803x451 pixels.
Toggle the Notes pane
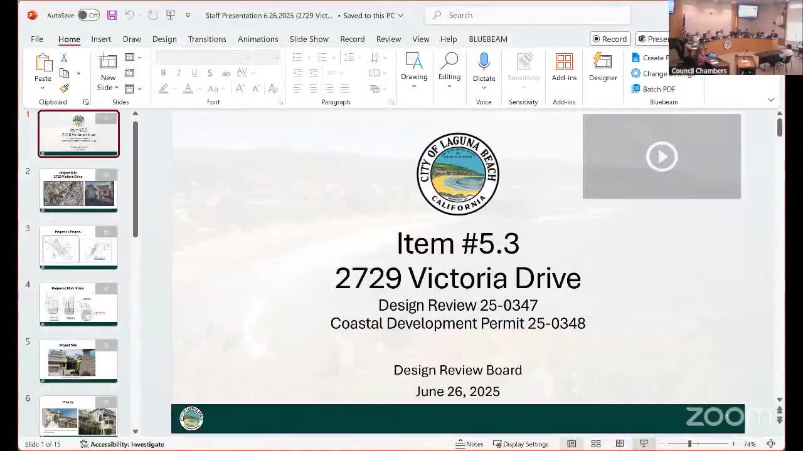(469, 444)
